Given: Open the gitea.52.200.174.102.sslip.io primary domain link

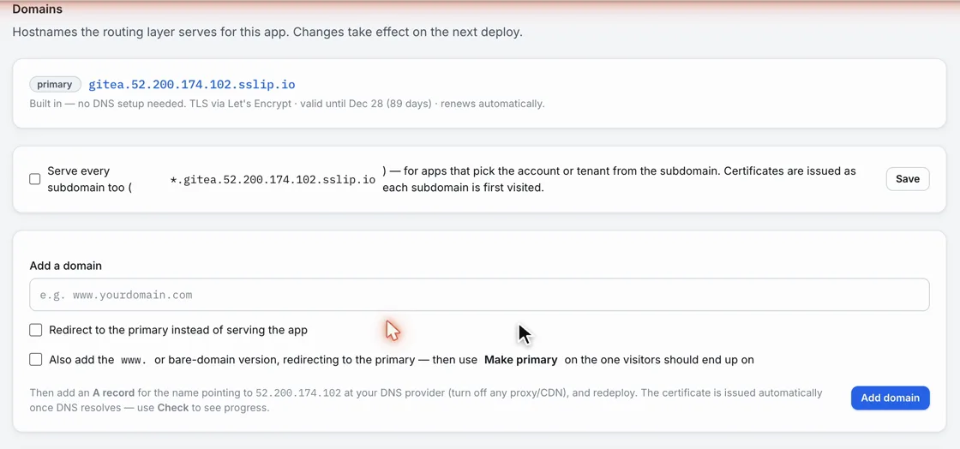Looking at the screenshot, I should [x=192, y=85].
